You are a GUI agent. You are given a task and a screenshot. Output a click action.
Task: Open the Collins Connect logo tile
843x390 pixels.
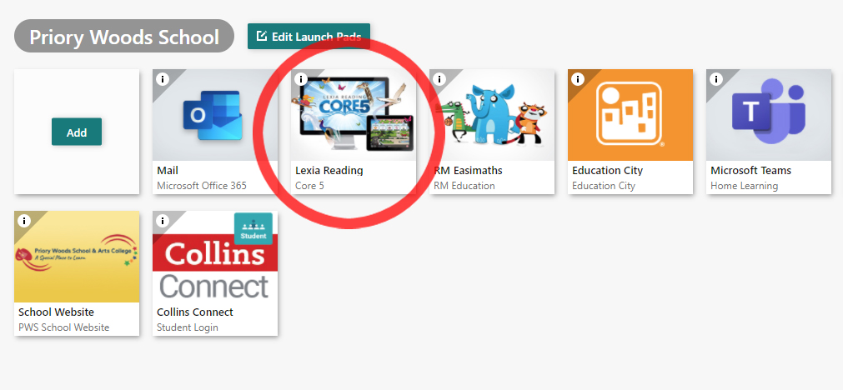click(x=215, y=256)
